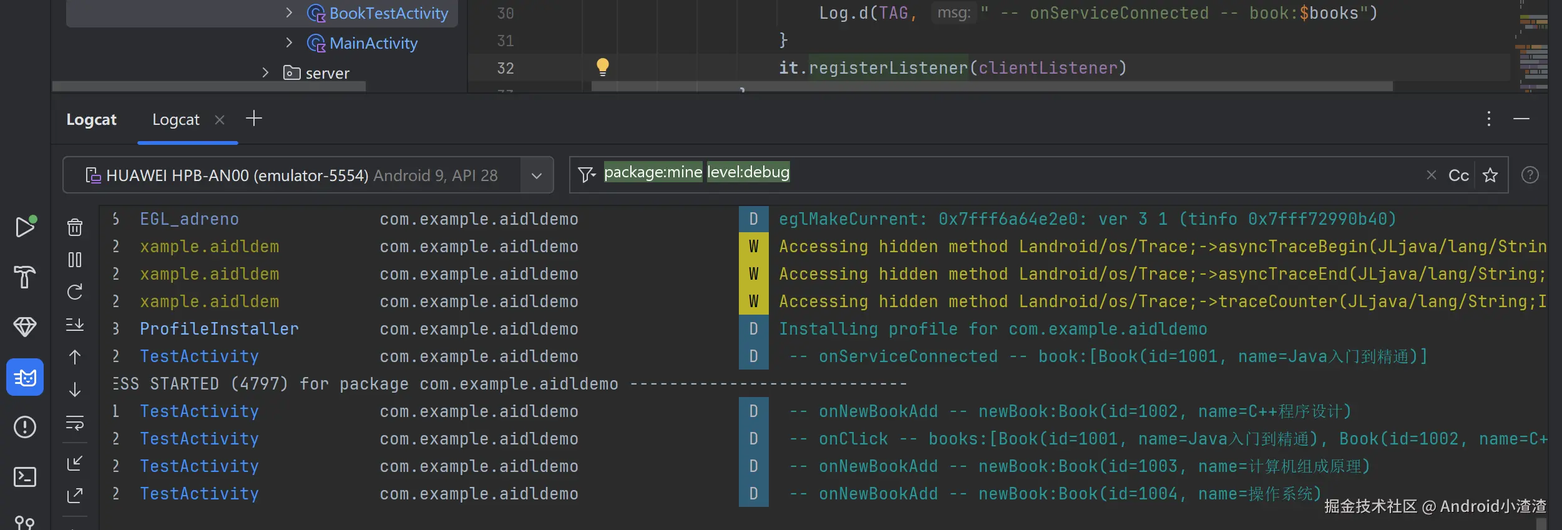
Task: Select the onClick books log message
Action: [x=1168, y=439]
